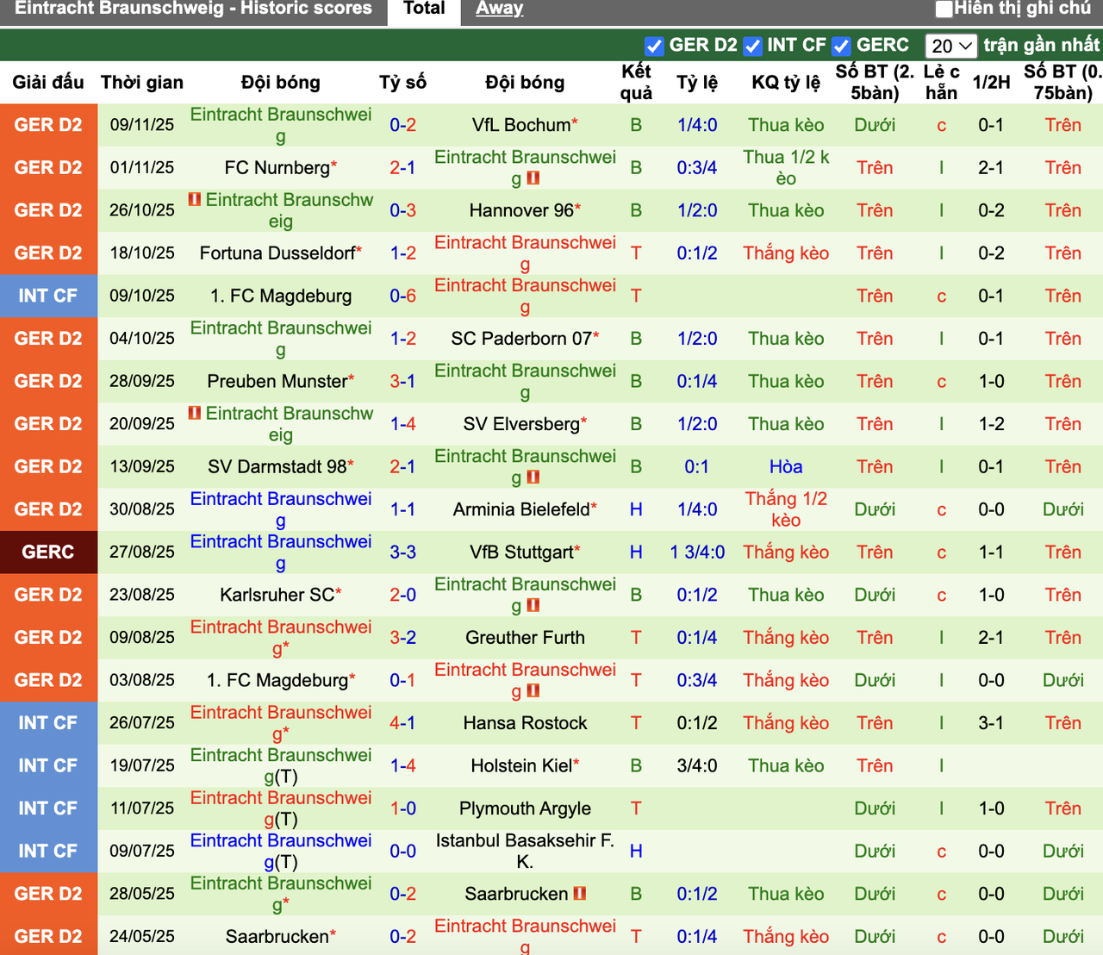Click Thắng 1/2 kèo in Bielefeld row
Image resolution: width=1103 pixels, height=955 pixels.
click(x=786, y=509)
